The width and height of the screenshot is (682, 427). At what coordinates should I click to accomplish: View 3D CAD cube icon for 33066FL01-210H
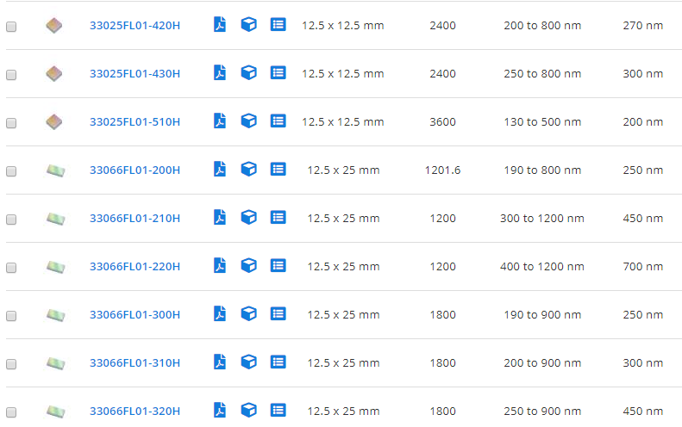click(x=248, y=218)
